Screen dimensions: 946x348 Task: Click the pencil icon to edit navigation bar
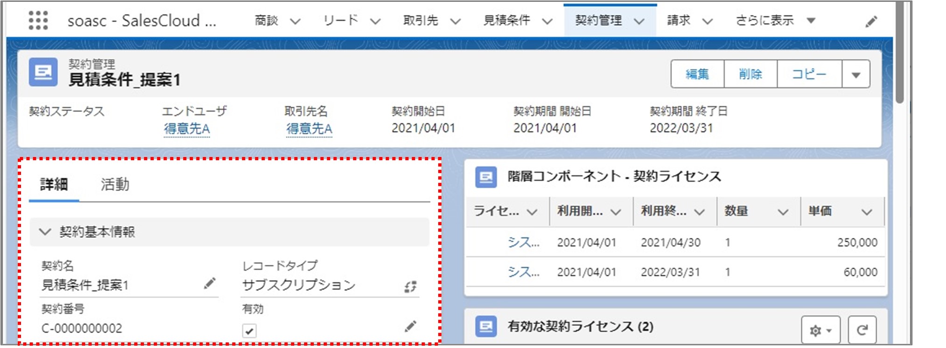(871, 21)
